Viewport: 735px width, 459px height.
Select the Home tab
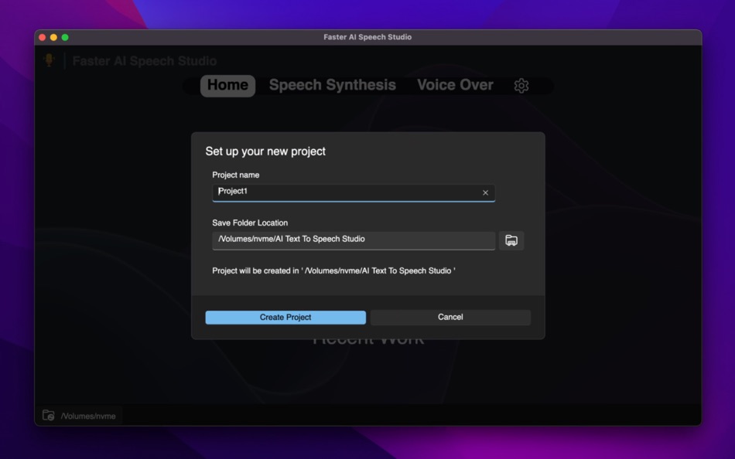(x=227, y=85)
